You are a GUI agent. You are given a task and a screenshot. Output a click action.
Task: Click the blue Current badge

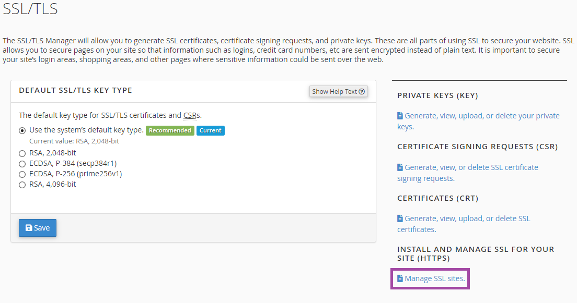tap(211, 130)
